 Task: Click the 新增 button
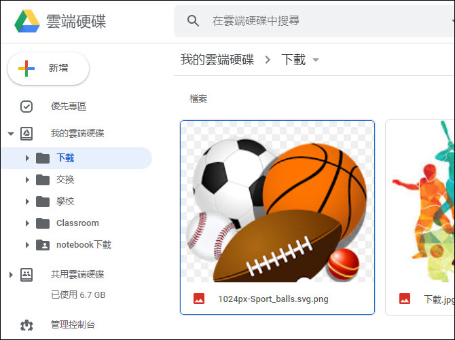(x=48, y=69)
